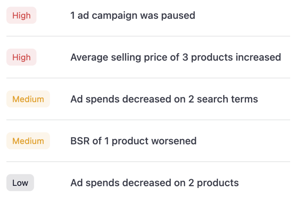Click the Low priority badge

20,183
